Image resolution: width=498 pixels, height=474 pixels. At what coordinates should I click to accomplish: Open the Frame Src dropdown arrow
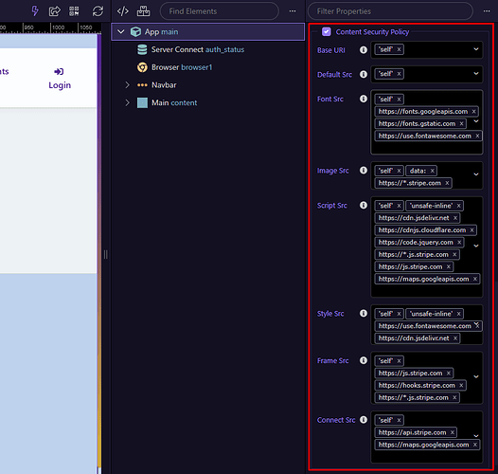click(x=476, y=376)
